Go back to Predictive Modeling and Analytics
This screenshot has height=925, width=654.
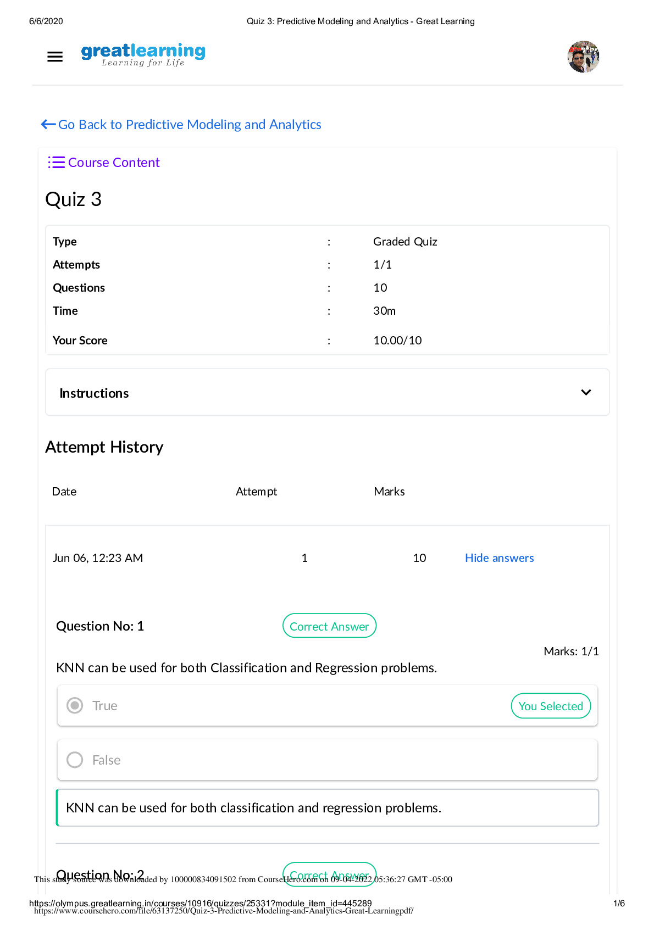(190, 125)
